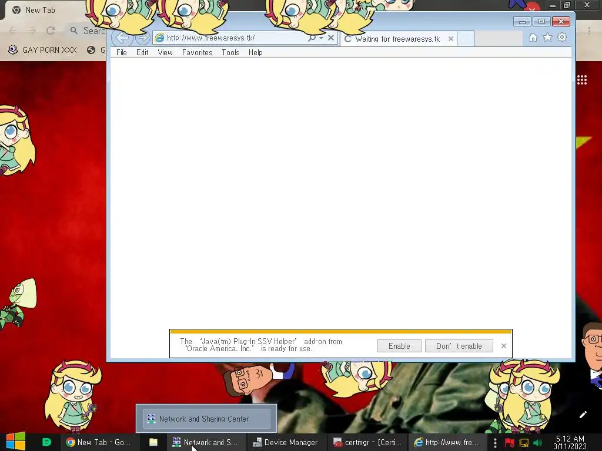Expand taskbar overflow dots
This screenshot has width=602, height=451.
pyautogui.click(x=495, y=443)
